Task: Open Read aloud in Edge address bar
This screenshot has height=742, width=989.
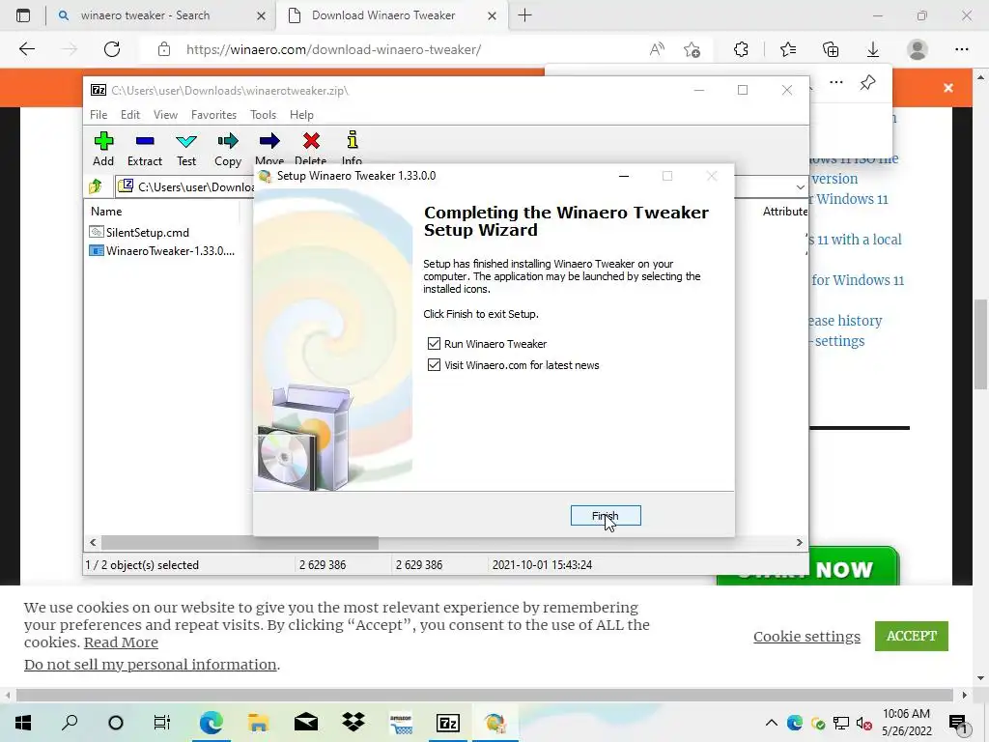Action: coord(657,49)
